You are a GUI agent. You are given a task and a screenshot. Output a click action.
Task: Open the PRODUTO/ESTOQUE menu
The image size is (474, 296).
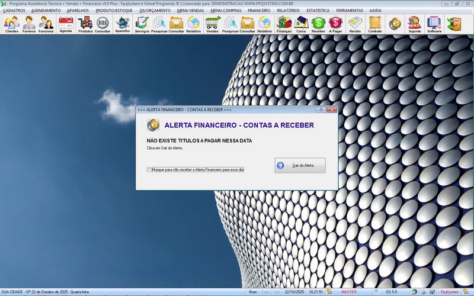pos(114,10)
